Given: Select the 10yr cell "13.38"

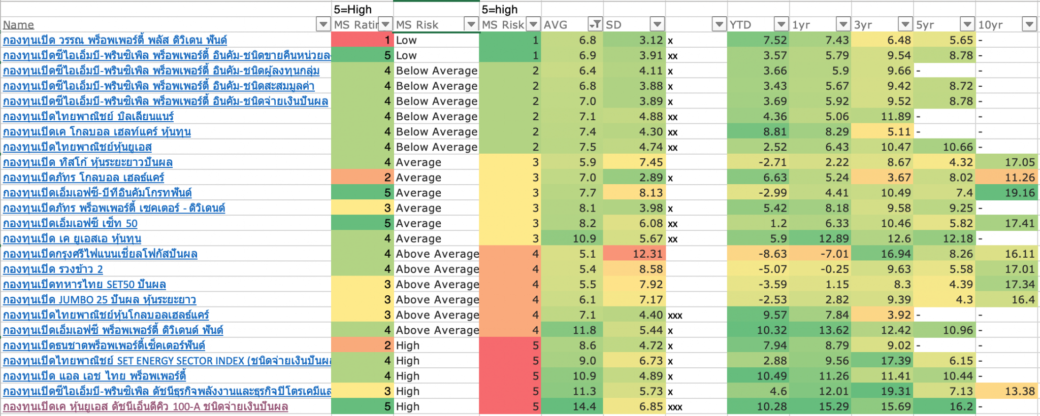Looking at the screenshot, I should 1006,391.
